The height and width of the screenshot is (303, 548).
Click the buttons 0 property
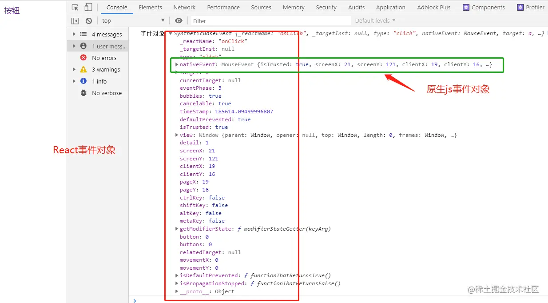[196, 244]
